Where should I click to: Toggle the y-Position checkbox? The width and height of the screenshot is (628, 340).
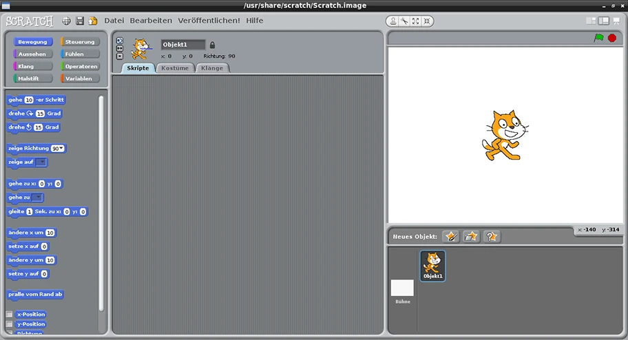point(9,324)
